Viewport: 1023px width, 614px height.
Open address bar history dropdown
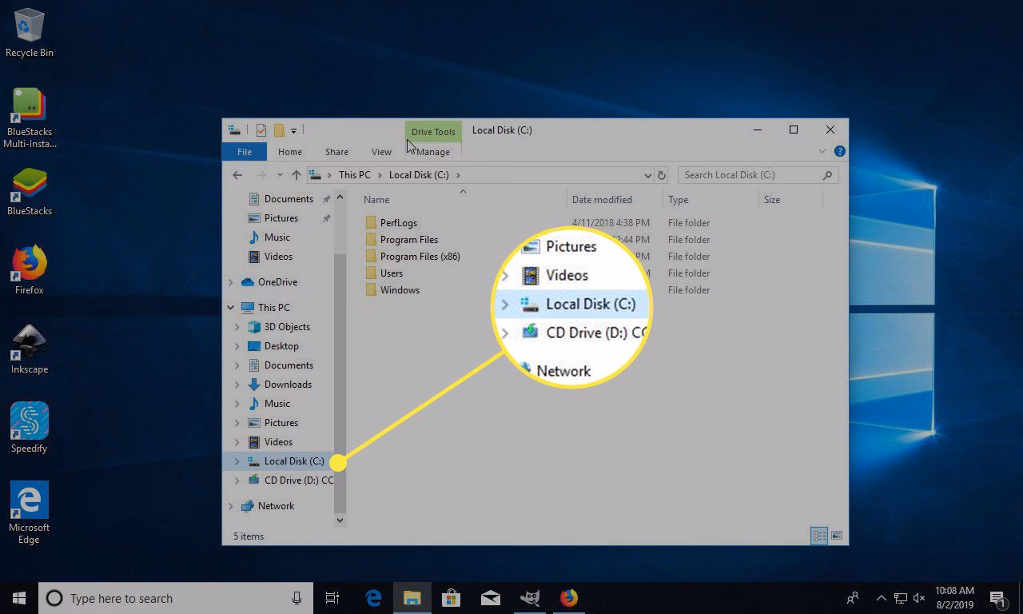[x=647, y=175]
